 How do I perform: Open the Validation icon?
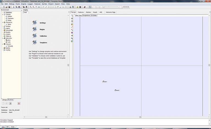pyautogui.click(x=35, y=36)
